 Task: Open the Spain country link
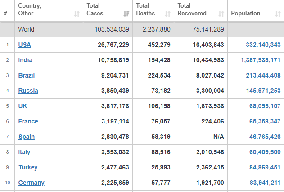click(x=27, y=137)
